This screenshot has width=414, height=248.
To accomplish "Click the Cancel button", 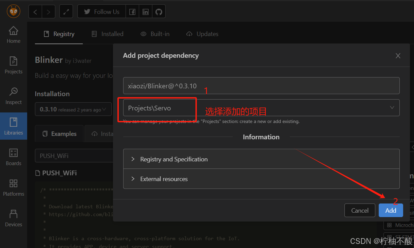I will pos(360,210).
